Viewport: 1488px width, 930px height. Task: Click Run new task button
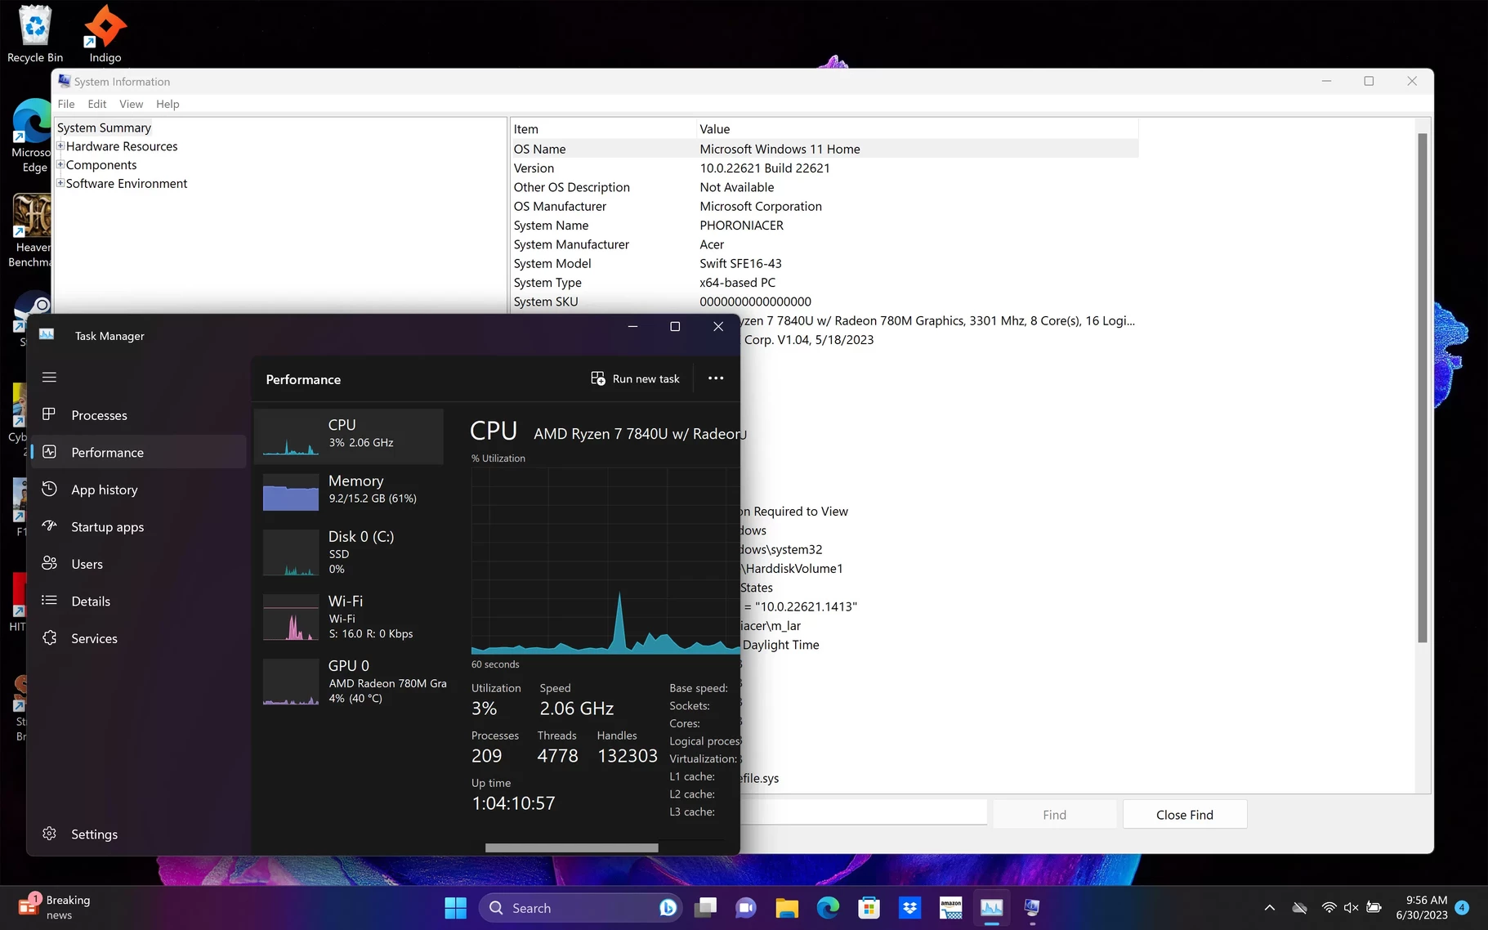(x=636, y=378)
